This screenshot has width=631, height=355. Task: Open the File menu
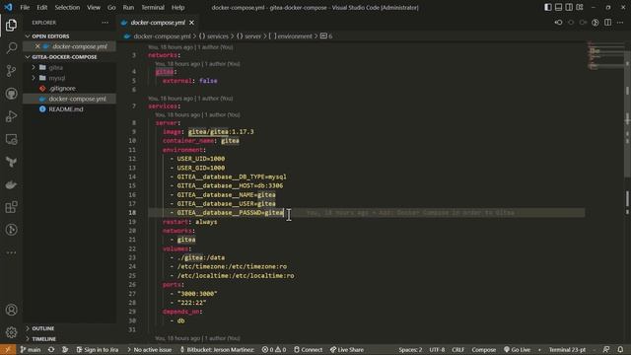25,7
